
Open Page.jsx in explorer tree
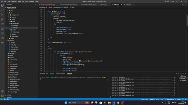pos(15,26)
